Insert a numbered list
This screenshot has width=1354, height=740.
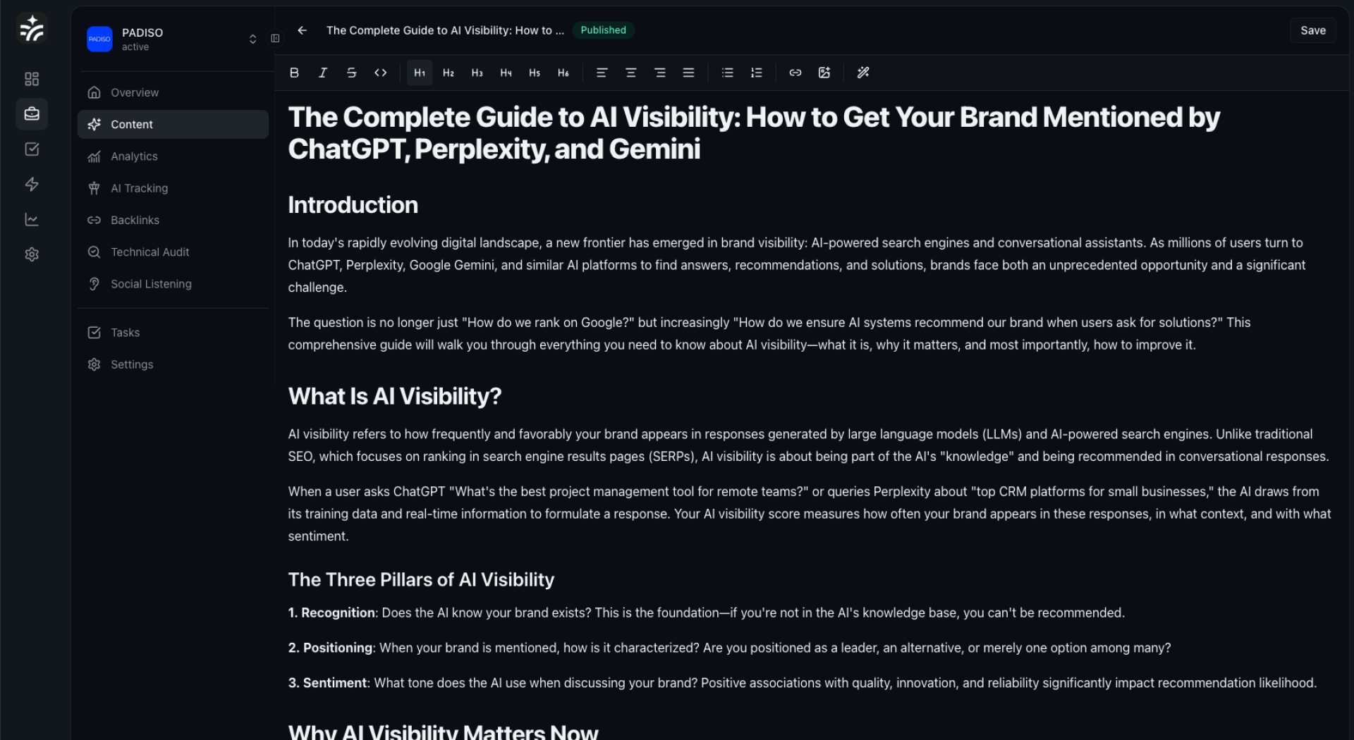pyautogui.click(x=756, y=73)
